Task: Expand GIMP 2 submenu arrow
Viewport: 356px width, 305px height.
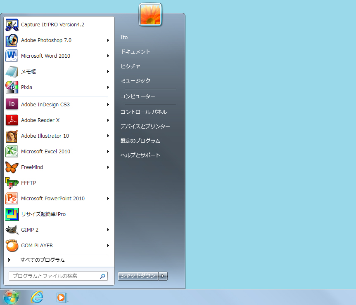Action: click(x=108, y=230)
